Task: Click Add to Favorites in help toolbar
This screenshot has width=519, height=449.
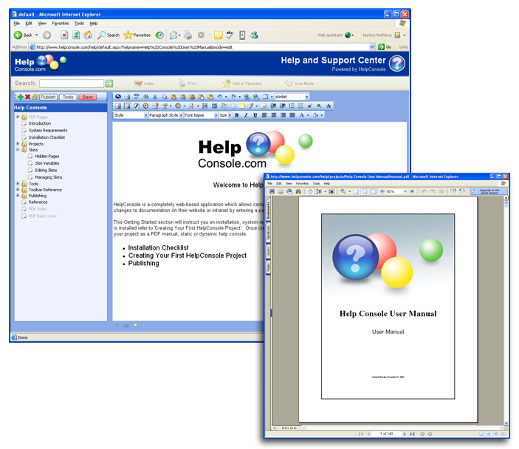Action: (x=242, y=83)
